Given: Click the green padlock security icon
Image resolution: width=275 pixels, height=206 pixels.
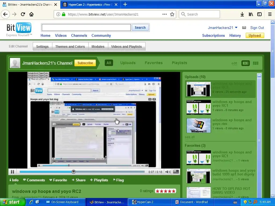Looking at the screenshot, I should click(64, 14).
